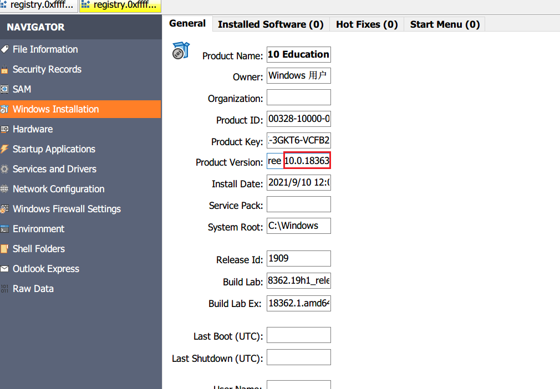Viewport: 560px width, 389px height.
Task: Click the SAM icon in navigator
Action: tap(4, 89)
